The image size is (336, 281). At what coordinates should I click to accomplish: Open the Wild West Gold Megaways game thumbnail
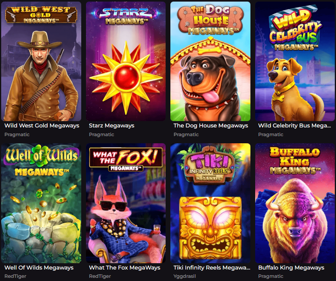point(41,61)
